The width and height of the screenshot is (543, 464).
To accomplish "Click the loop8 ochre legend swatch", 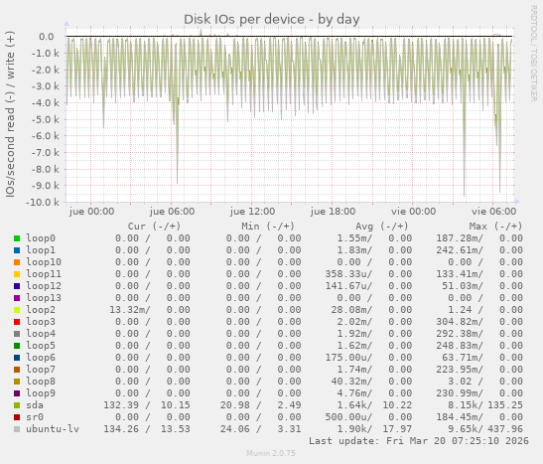I will pos(17,382).
